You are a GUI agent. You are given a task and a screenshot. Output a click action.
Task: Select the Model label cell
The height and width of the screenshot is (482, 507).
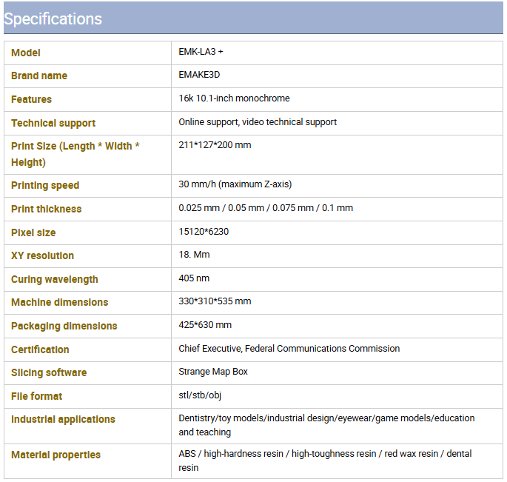pyautogui.click(x=87, y=53)
